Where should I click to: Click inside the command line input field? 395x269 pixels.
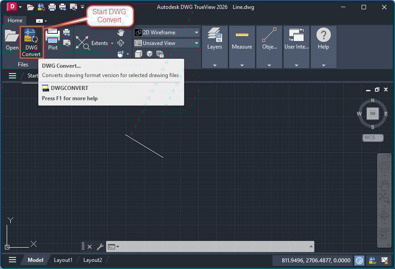coord(201,246)
